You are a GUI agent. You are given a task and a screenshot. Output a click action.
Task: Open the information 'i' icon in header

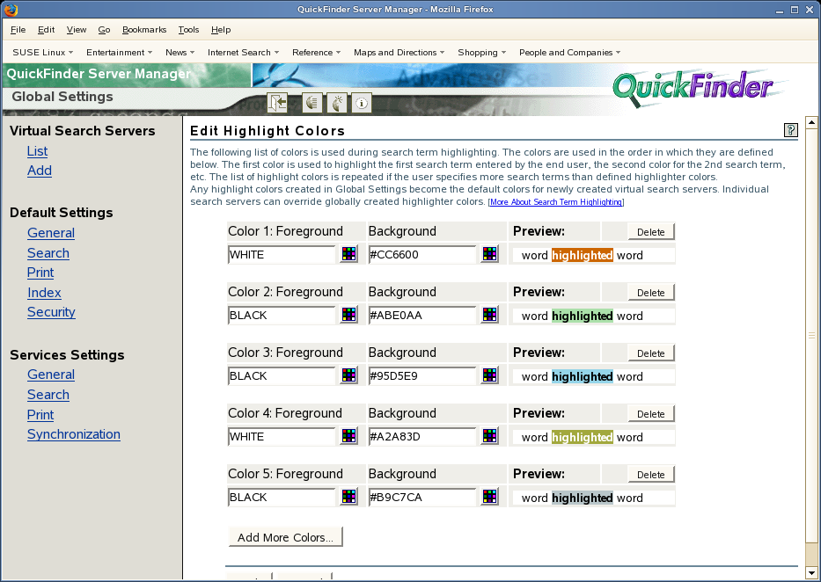[362, 103]
